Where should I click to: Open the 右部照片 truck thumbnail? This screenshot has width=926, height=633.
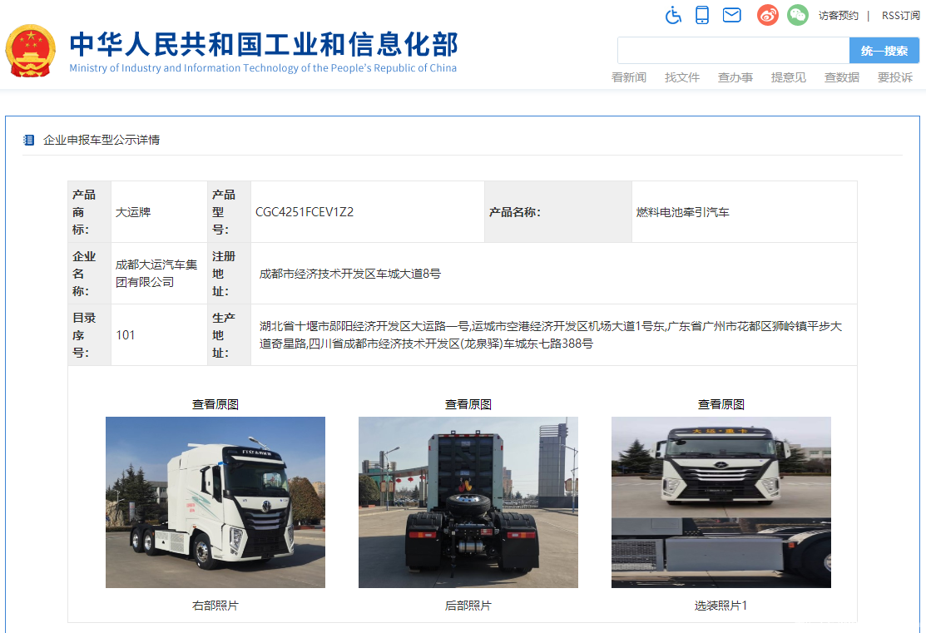coord(215,502)
